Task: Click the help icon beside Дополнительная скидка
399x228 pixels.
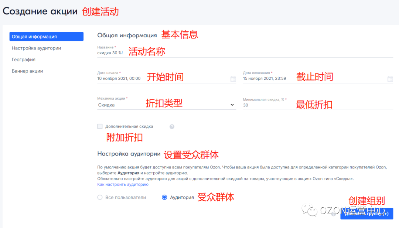Action: click(x=171, y=126)
